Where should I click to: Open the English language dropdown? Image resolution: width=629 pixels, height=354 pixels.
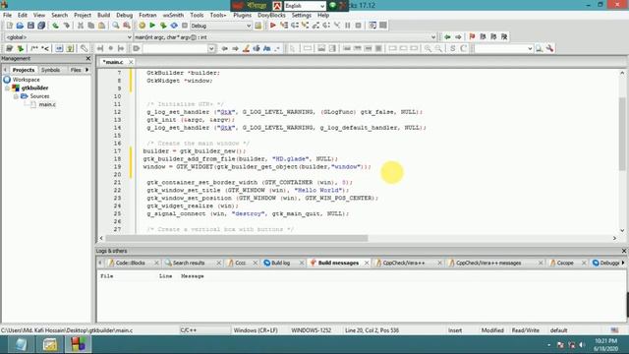(322, 6)
